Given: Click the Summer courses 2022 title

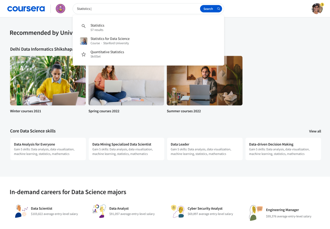Looking at the screenshot, I should point(184,111).
